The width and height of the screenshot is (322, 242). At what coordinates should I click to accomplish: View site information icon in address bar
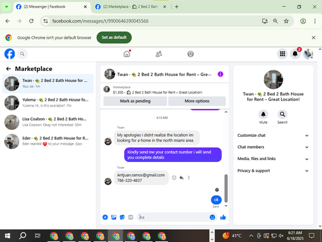[46, 21]
